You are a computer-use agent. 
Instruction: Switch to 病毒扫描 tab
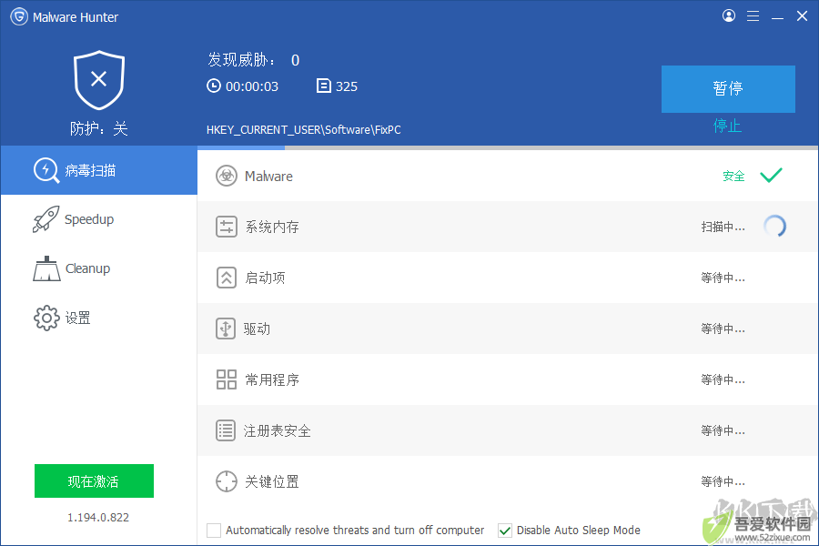98,170
